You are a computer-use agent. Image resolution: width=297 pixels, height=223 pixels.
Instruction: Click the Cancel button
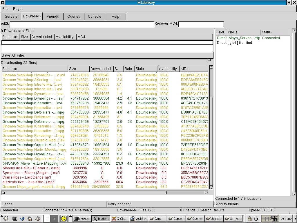click(54, 204)
